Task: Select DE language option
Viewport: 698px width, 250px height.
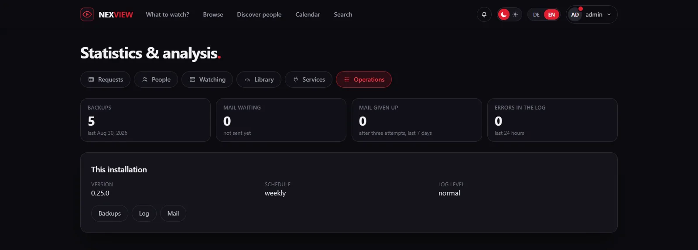Action: tap(536, 14)
